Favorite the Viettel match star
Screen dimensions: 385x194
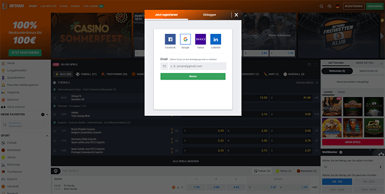[x=54, y=114]
